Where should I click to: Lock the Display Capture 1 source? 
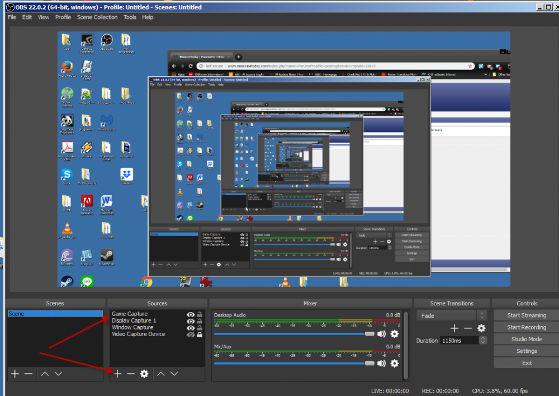[199, 320]
